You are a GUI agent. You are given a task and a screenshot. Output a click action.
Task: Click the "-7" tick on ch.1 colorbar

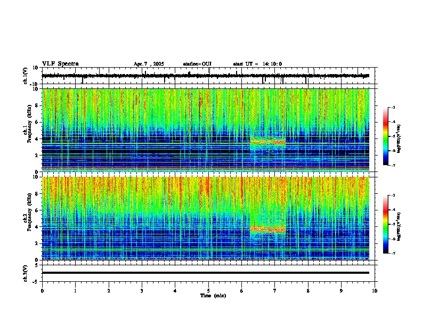pos(393,165)
